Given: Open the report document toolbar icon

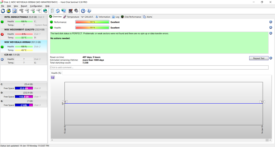Looking at the screenshot, I should pyautogui.click(x=52, y=11).
